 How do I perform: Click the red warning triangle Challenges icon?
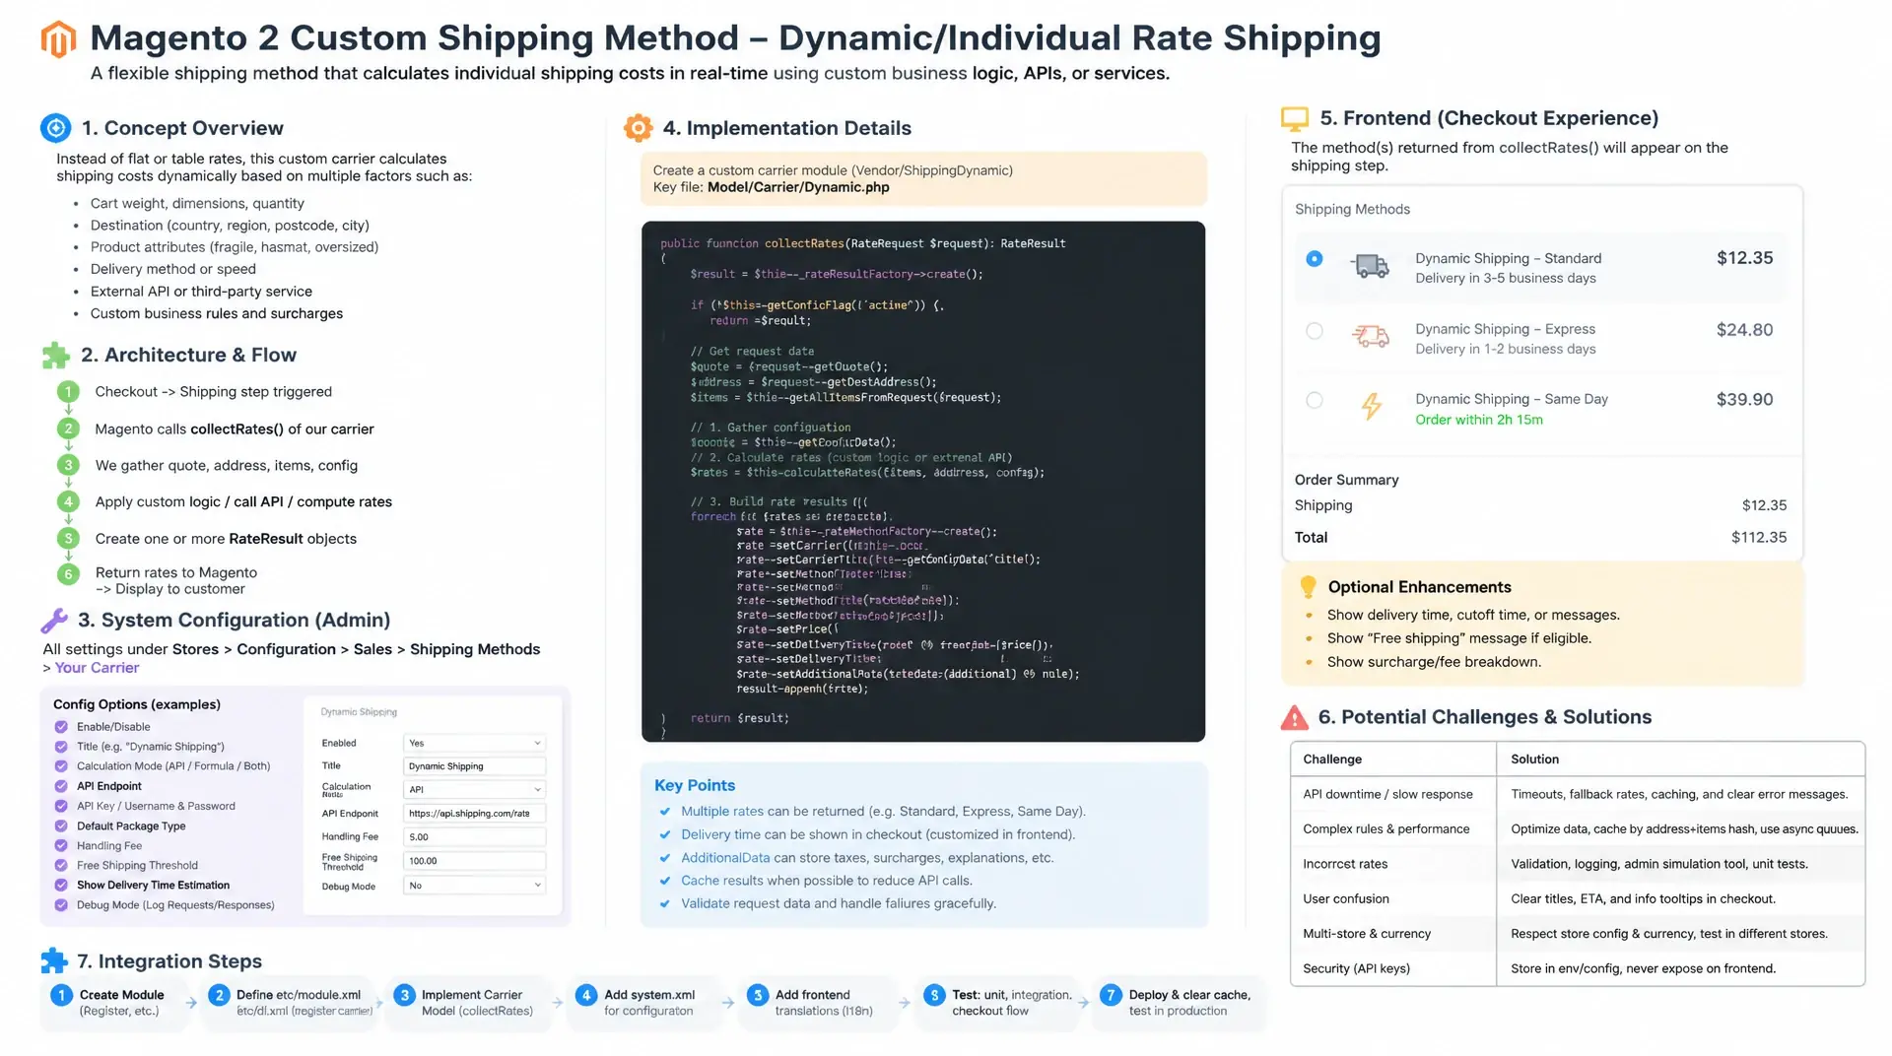point(1295,717)
